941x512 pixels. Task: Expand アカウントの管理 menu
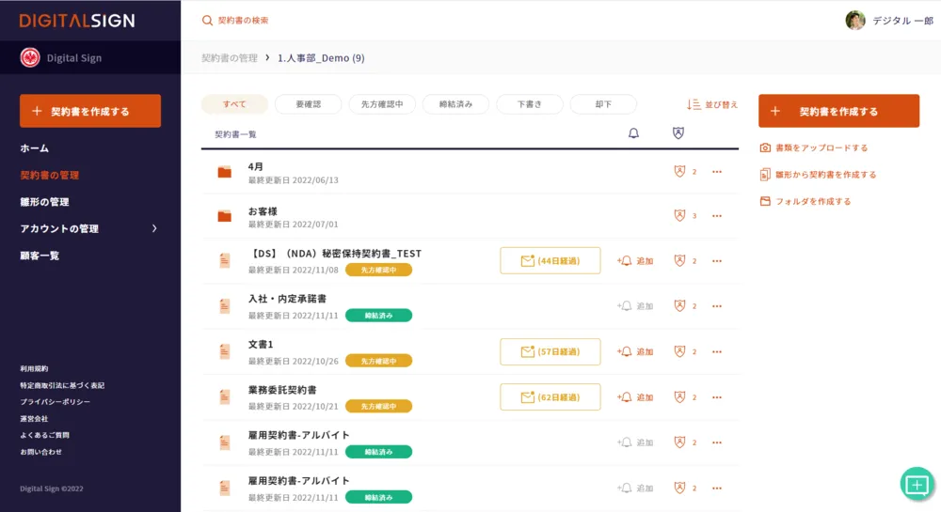pos(154,228)
